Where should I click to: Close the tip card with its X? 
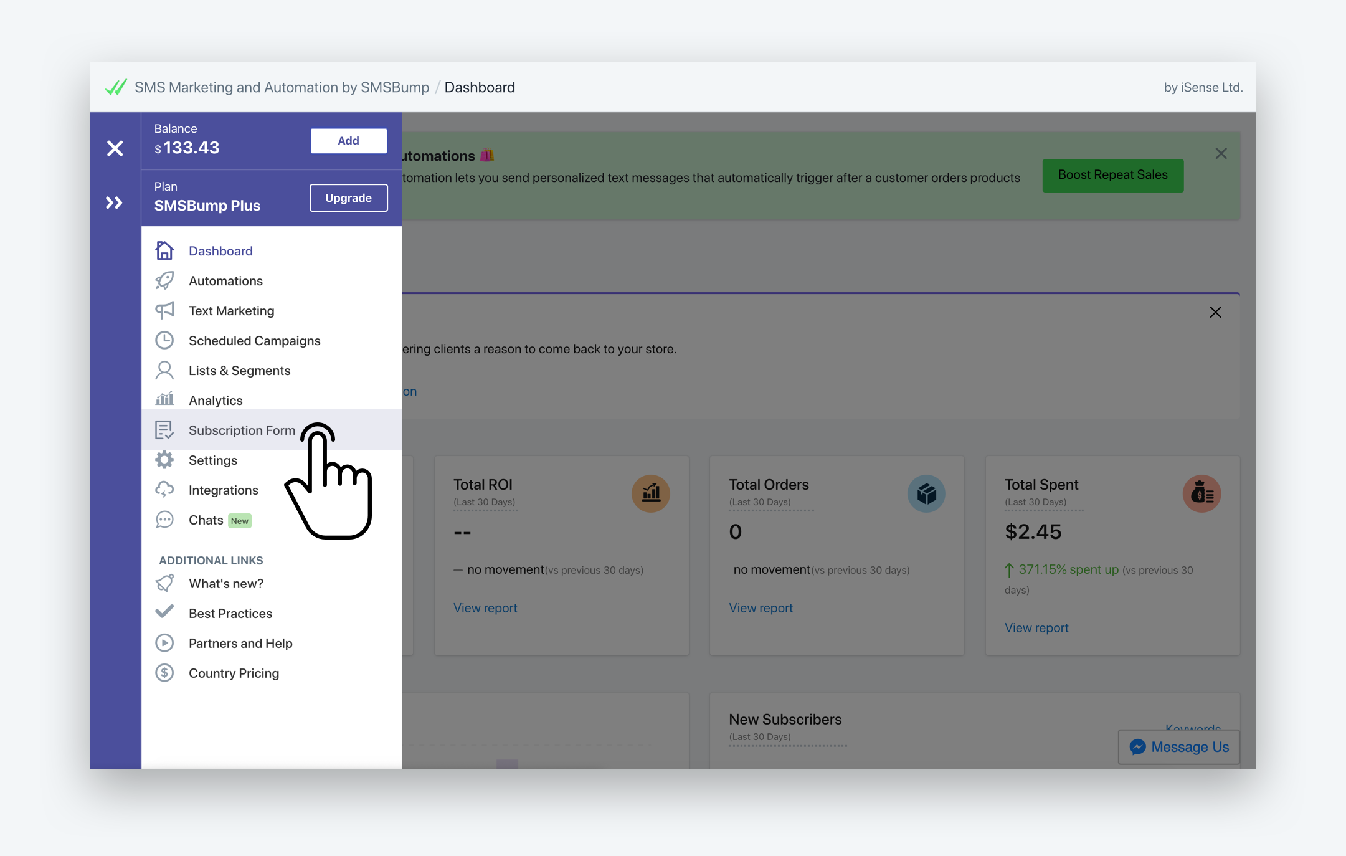pyautogui.click(x=1215, y=312)
